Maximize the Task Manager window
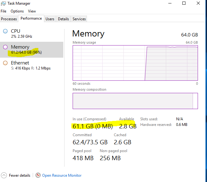The image size is (207, 182). [x=184, y=3]
